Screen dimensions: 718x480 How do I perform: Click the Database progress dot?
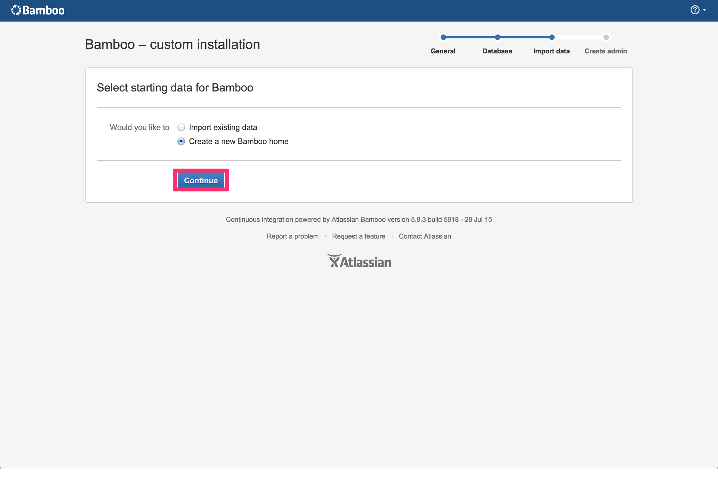click(497, 37)
